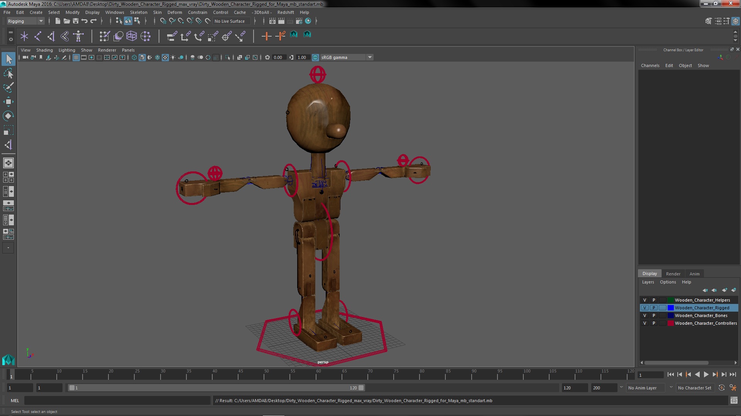Click the current frame input field
This screenshot has height=416, width=741.
click(x=651, y=375)
